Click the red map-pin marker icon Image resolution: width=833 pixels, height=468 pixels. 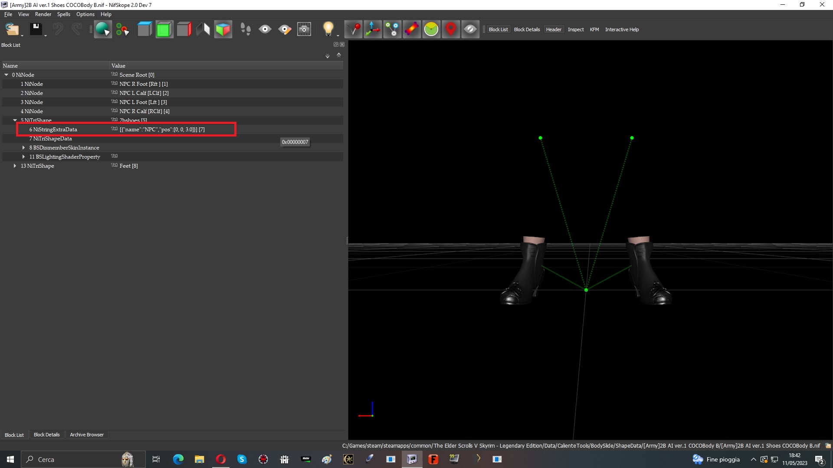451,29
